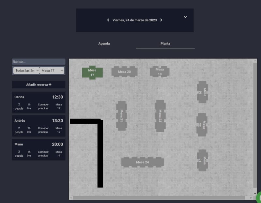Select Mesa 19 table on floor plan

(202, 92)
